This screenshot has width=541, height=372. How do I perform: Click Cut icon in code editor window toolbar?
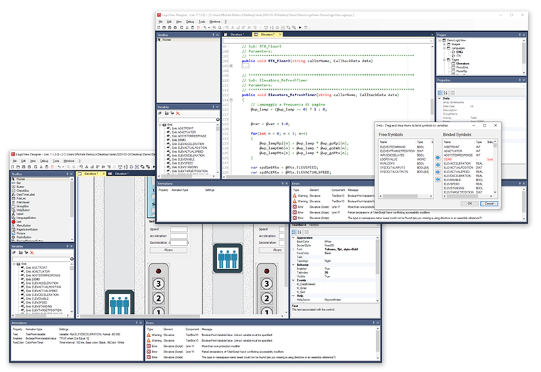(x=187, y=28)
